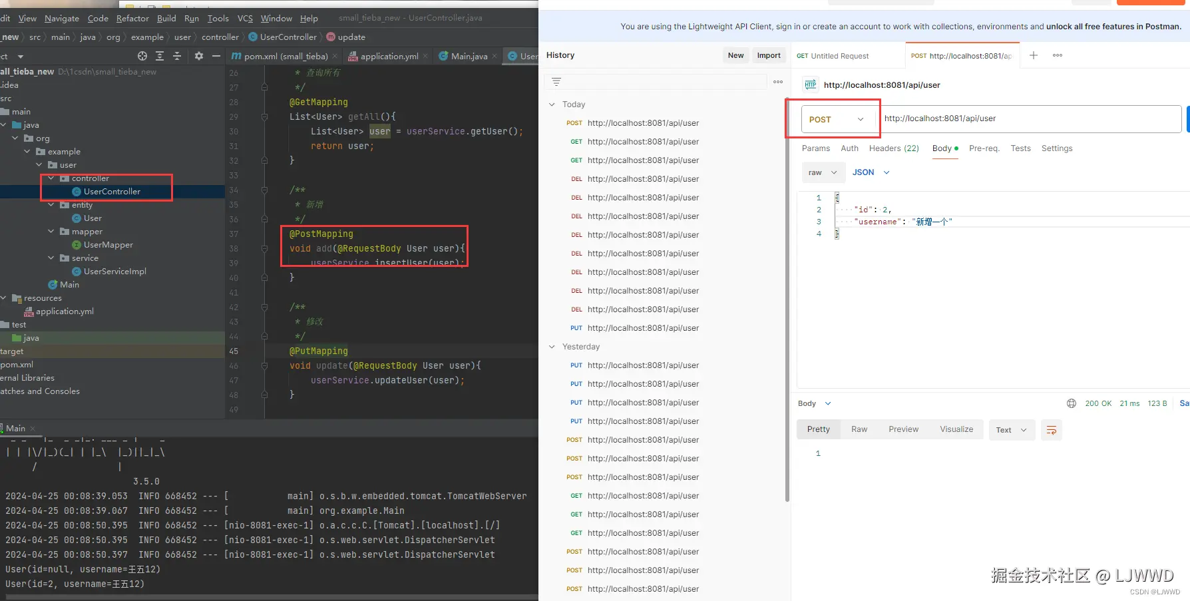Image resolution: width=1190 pixels, height=601 pixels.
Task: Open the Pre-req. tab
Action: [x=984, y=148]
